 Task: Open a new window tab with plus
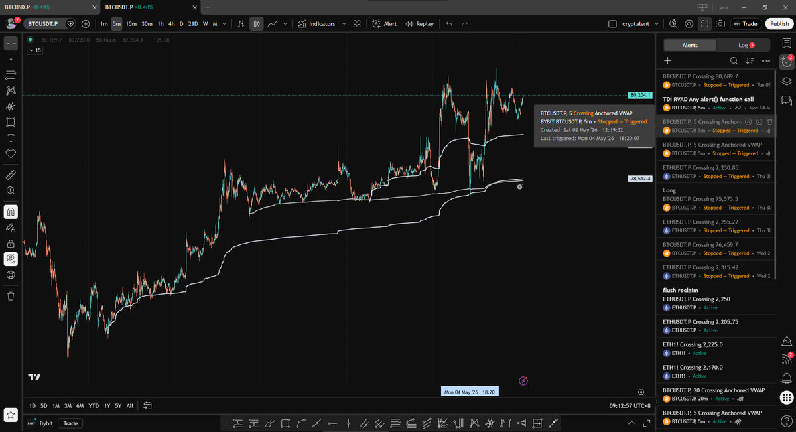pos(208,7)
